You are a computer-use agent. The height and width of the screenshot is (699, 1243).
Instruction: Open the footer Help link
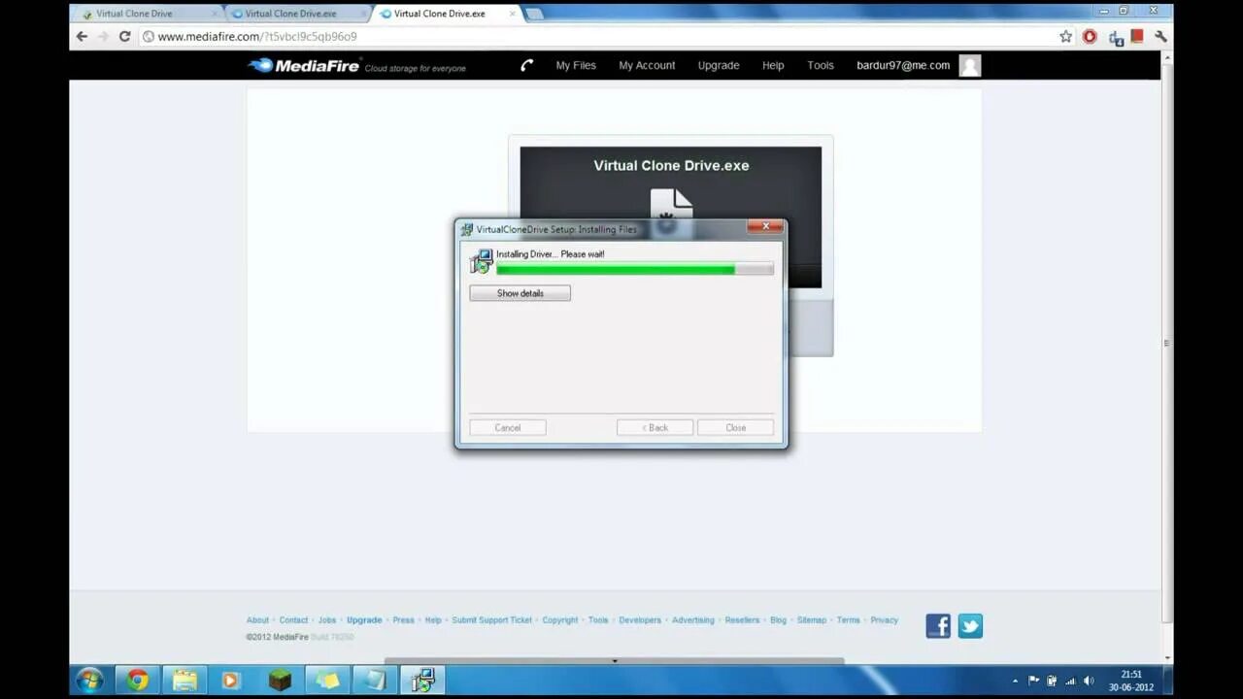(433, 619)
